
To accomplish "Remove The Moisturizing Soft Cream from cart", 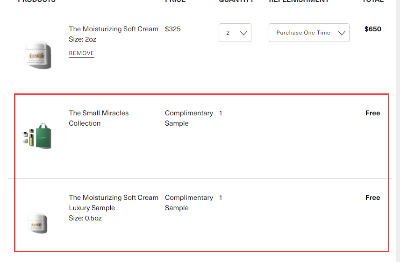I will tap(81, 53).
